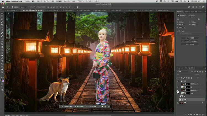The width and height of the screenshot is (207, 116).
Task: Create new group with folder icon
Action: point(197,115)
